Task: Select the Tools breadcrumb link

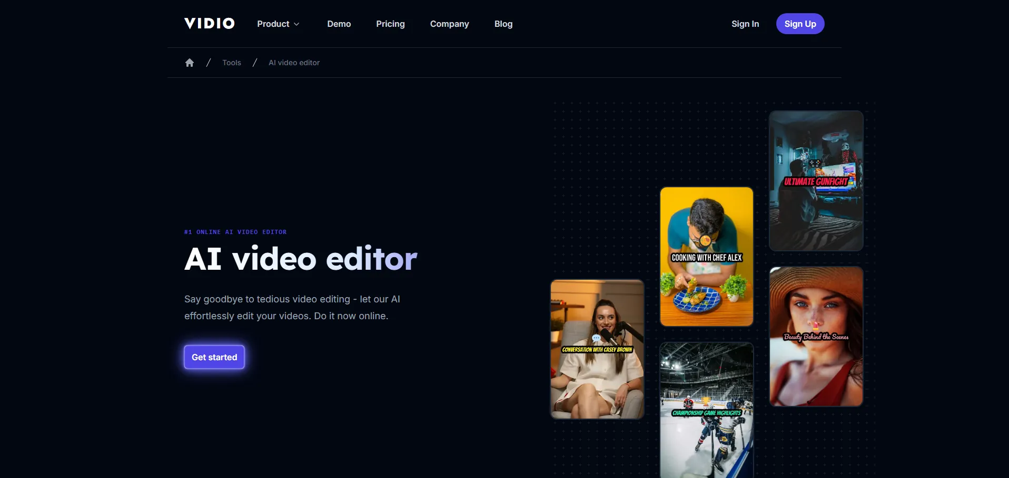Action: (x=231, y=63)
